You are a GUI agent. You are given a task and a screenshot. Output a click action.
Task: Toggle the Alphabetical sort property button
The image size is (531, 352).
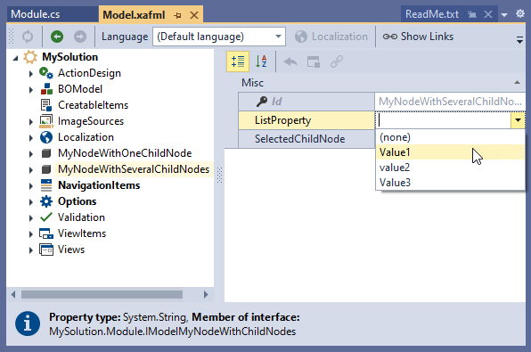tap(261, 61)
